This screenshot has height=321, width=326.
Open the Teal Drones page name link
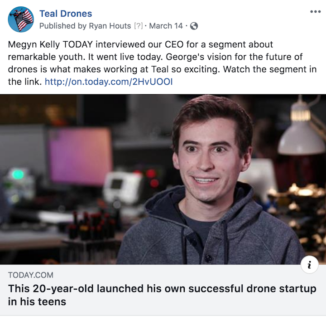66,14
